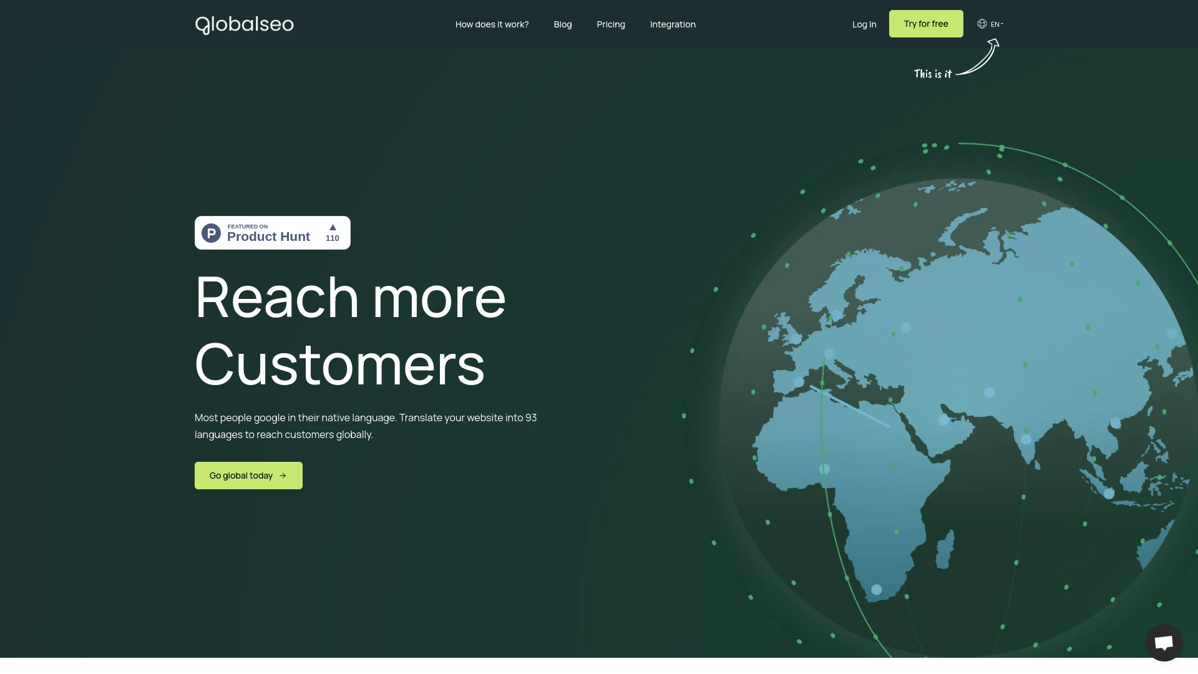
Task: Click the Go global today button
Action: click(248, 475)
